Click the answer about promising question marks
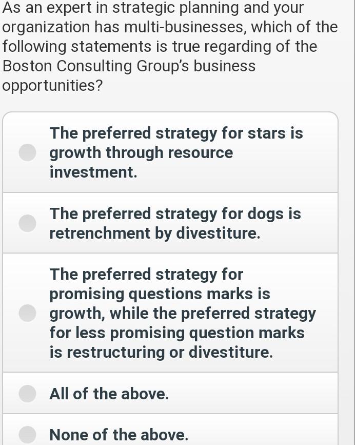The width and height of the screenshot is (355, 445). 183,313
